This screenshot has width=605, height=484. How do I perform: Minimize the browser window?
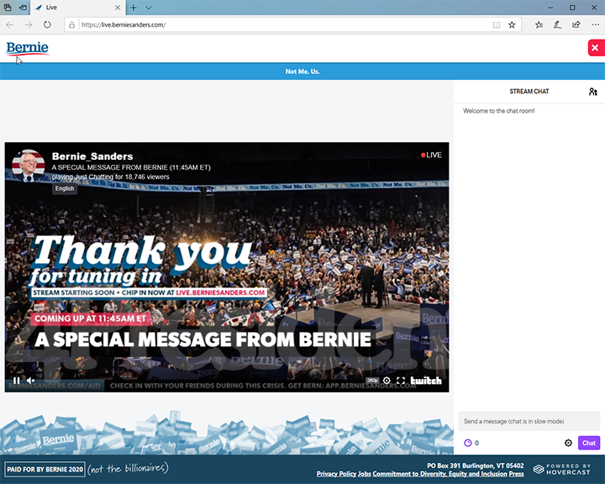pos(550,8)
